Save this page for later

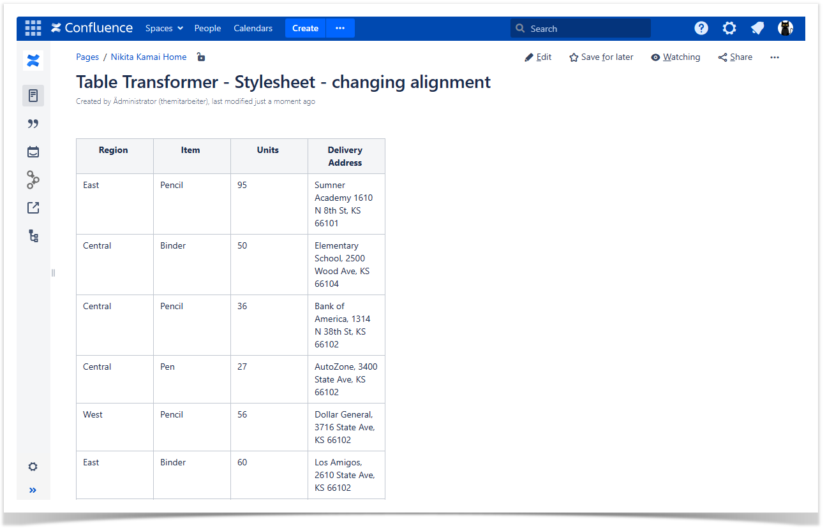point(601,57)
